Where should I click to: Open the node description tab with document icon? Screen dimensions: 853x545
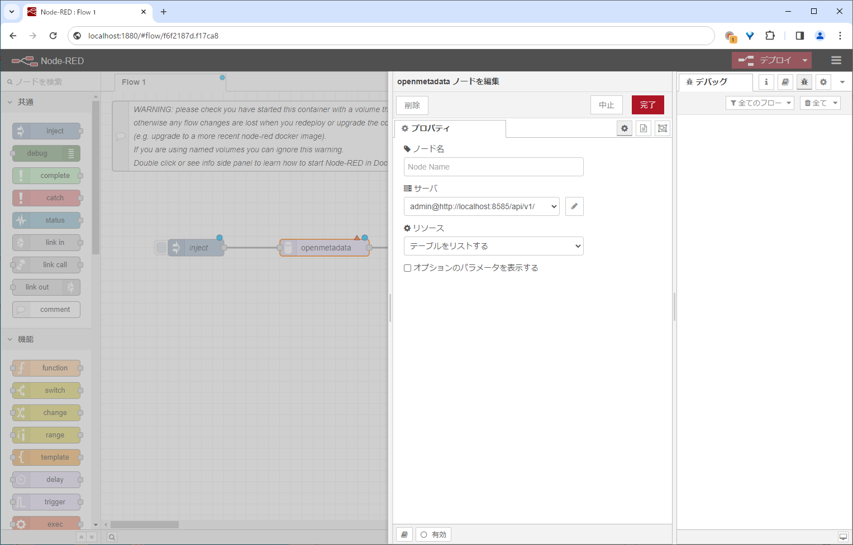click(643, 128)
